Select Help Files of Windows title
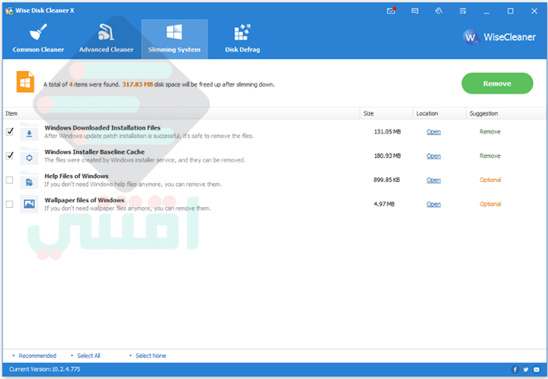The height and width of the screenshot is (379, 548). [77, 176]
